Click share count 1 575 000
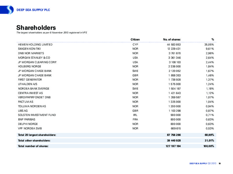 (x=175, y=84)
